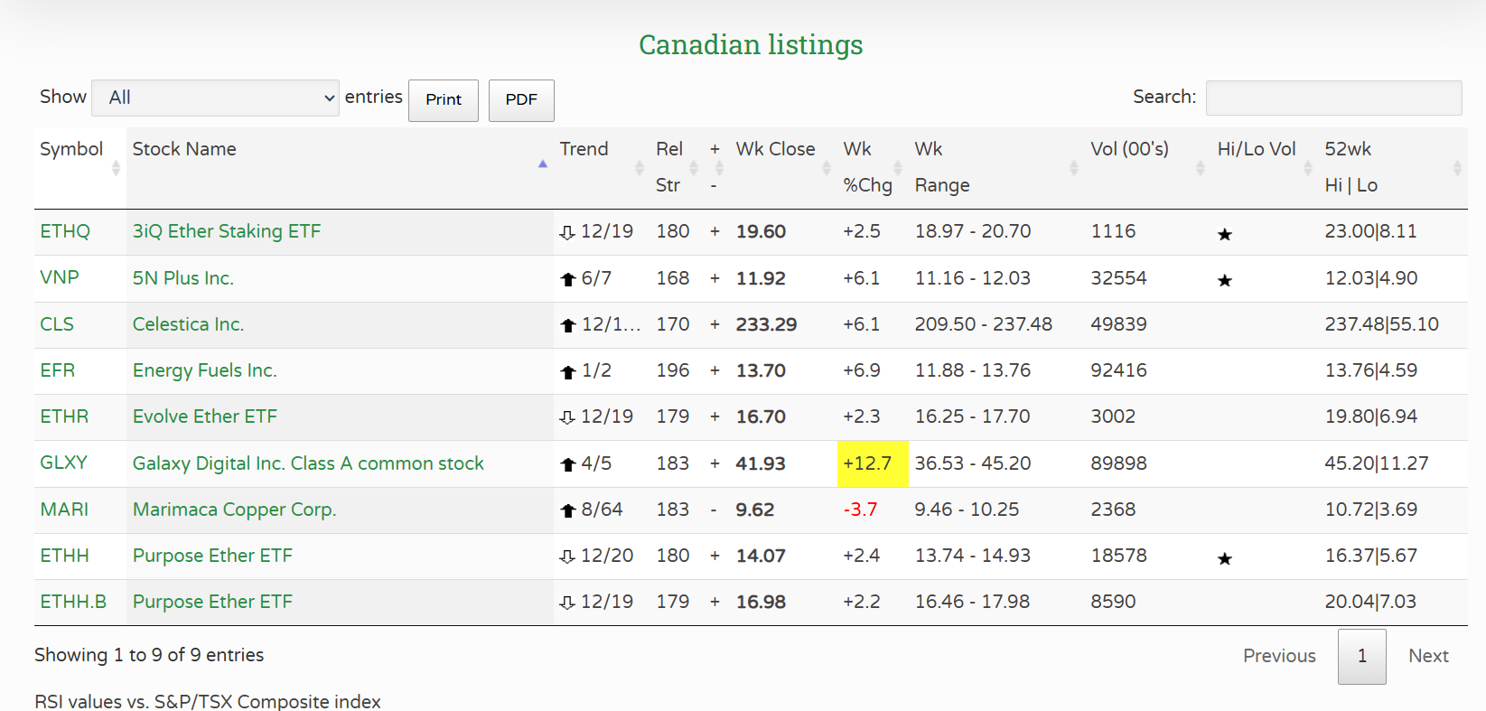Screen dimensions: 1486x711
Task: Click the down trend arrow in ETHR row
Action: coord(567,418)
